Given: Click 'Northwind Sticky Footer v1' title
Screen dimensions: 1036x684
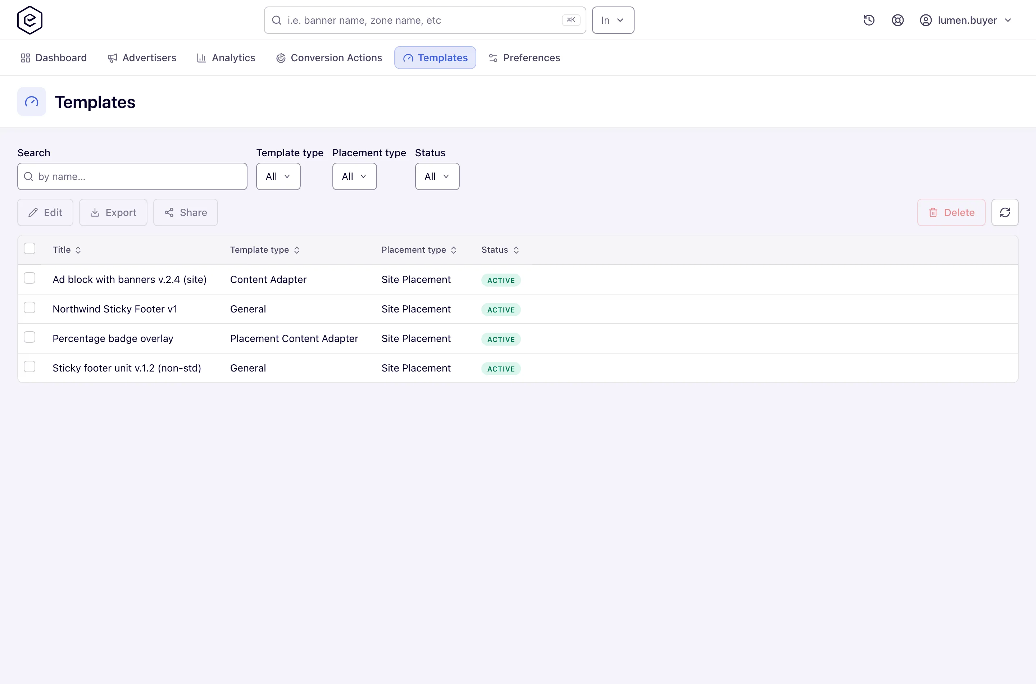Looking at the screenshot, I should tap(115, 309).
